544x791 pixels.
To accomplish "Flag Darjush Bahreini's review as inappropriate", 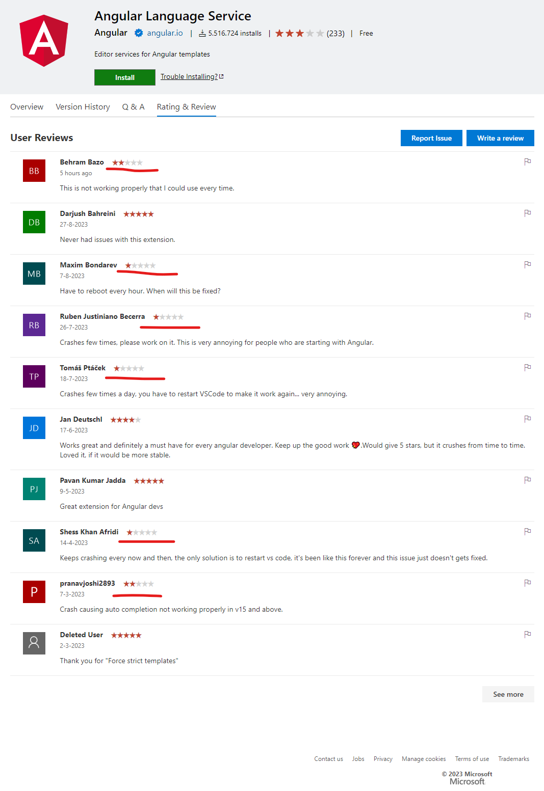I will [528, 213].
